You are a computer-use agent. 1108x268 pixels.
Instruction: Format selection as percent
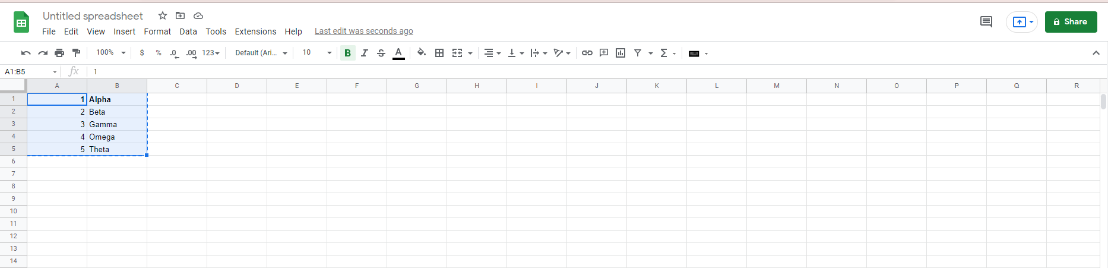[x=159, y=53]
